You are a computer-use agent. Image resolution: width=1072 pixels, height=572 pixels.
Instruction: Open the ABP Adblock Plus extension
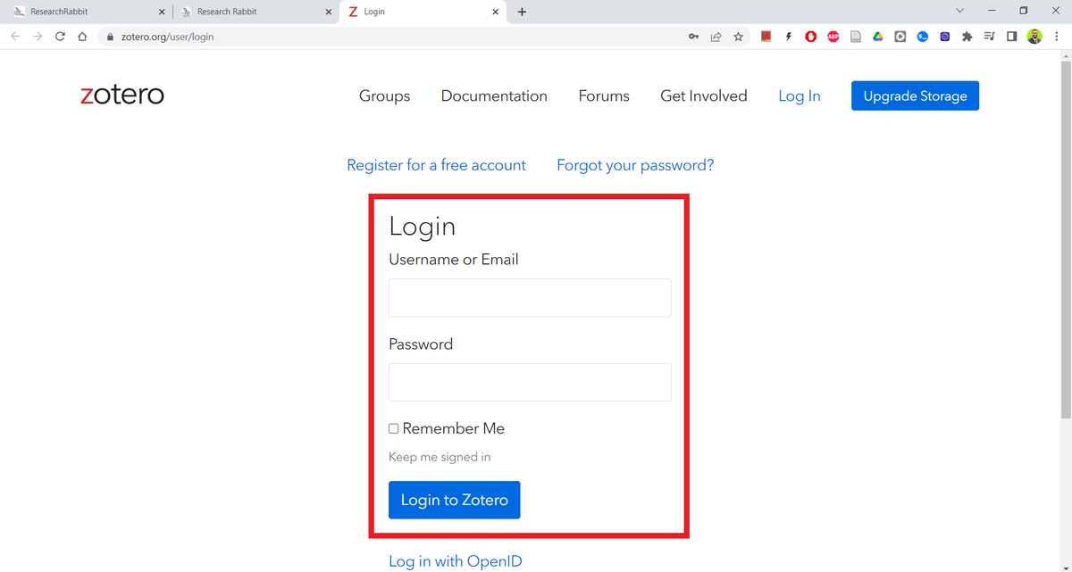[x=833, y=37]
